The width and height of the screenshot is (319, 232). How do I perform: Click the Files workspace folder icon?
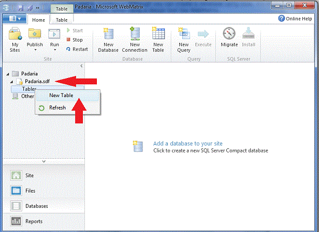click(x=16, y=191)
